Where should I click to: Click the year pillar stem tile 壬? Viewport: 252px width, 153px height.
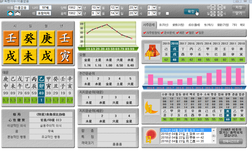(65, 38)
